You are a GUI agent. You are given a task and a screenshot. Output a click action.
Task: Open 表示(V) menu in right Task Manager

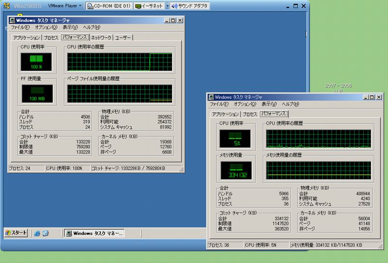point(269,104)
